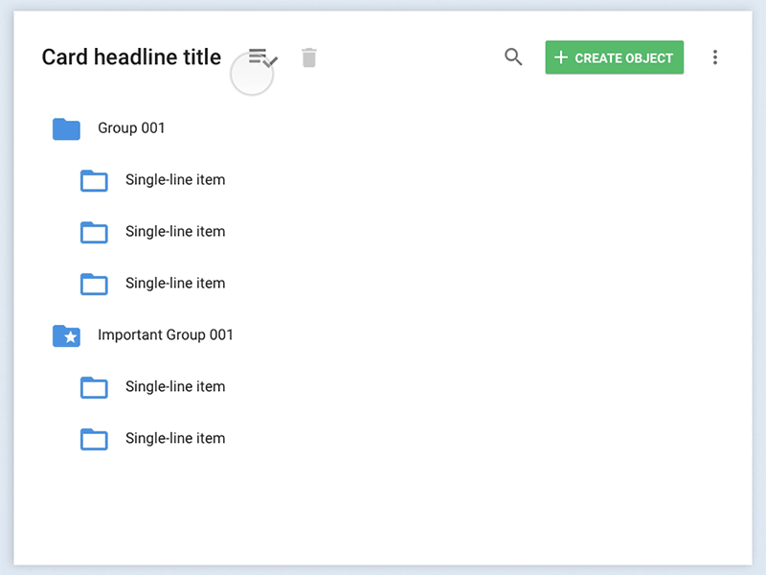Click the blue folder icon for Group 001
This screenshot has width=766, height=575.
point(66,128)
